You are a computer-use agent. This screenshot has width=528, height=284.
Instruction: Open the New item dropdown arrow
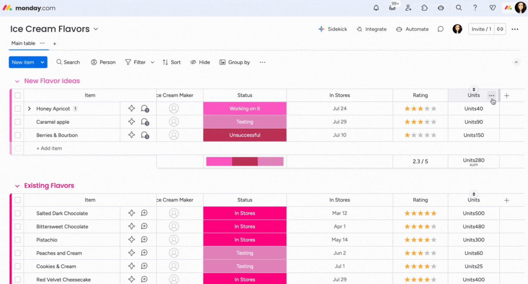(x=42, y=62)
